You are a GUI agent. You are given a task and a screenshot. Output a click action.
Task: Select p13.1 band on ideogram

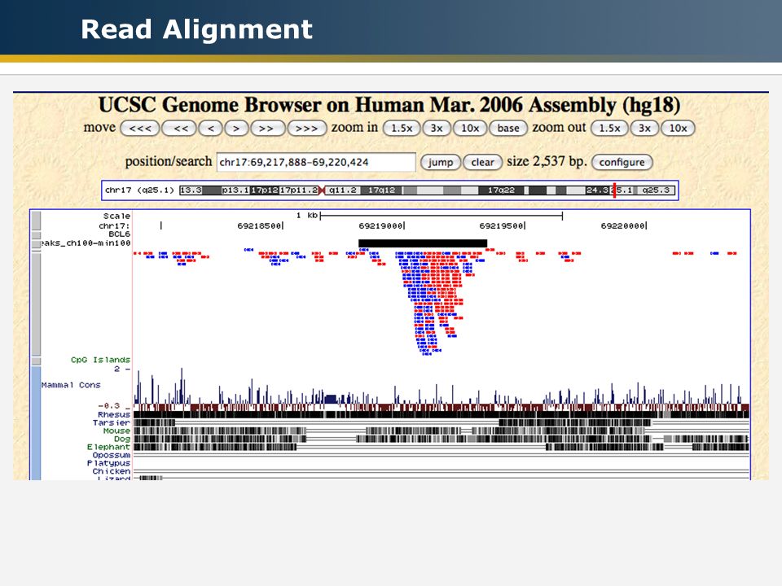point(235,190)
